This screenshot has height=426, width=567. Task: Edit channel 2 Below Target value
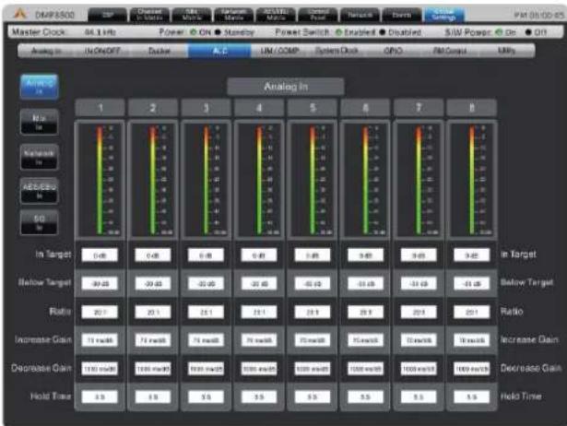click(153, 283)
